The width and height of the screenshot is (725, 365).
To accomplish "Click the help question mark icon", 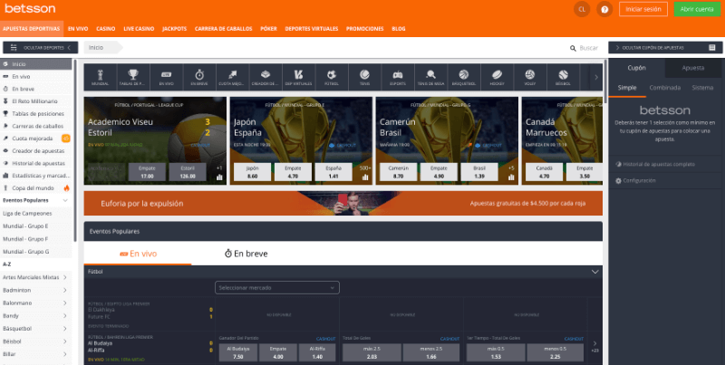I will (604, 9).
